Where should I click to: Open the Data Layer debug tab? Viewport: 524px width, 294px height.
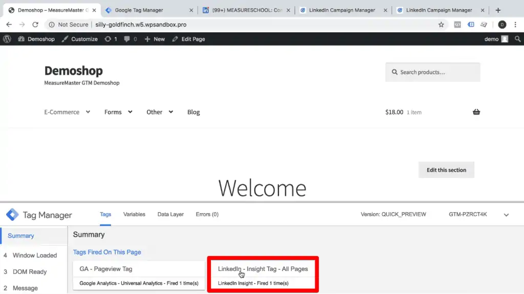tap(170, 214)
